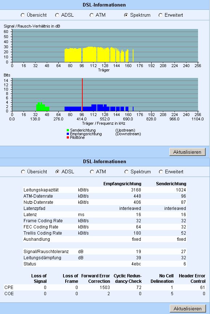Screen dimensions: 210x314
Task: Click the 'Signal/Rauschtoleranz' row label
Action: click(46, 252)
